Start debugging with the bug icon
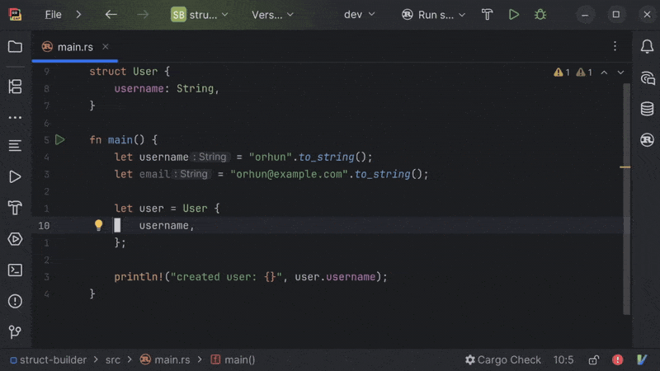The image size is (660, 371). (540, 15)
